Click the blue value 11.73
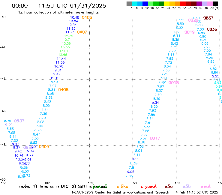This screenshot has height=195, width=222. tap(70, 32)
